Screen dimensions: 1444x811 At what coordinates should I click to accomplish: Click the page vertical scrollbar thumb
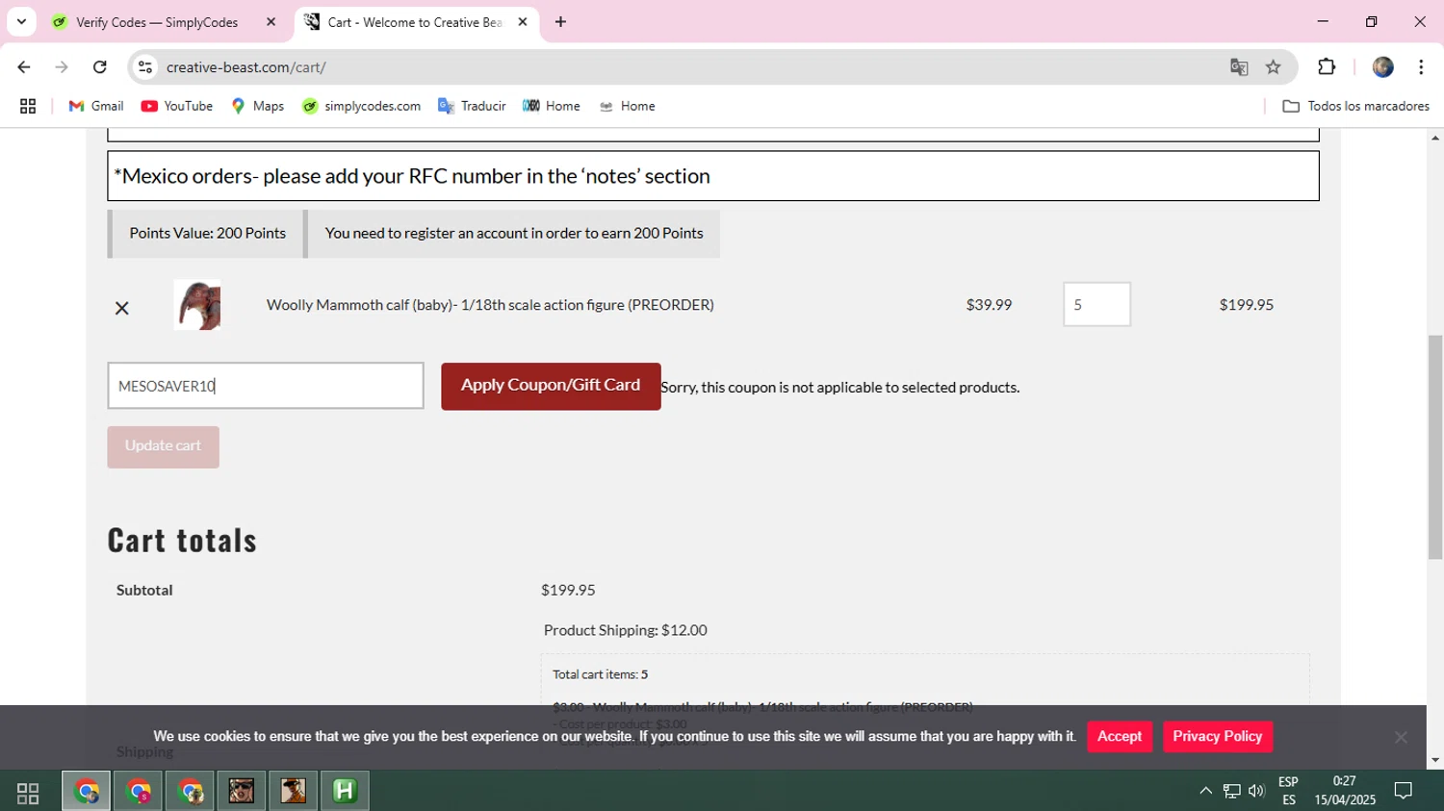click(1435, 446)
